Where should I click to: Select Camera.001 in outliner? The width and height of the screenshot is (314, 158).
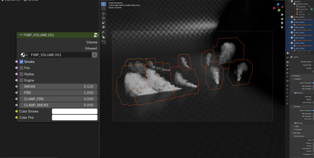click(x=303, y=9)
